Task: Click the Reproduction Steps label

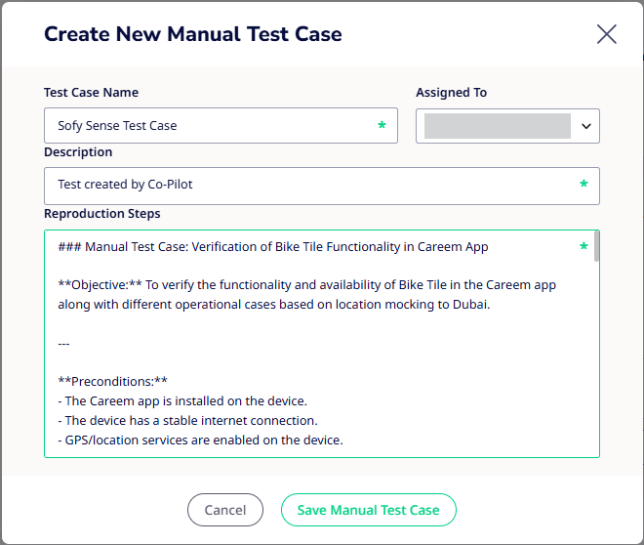Action: click(102, 214)
